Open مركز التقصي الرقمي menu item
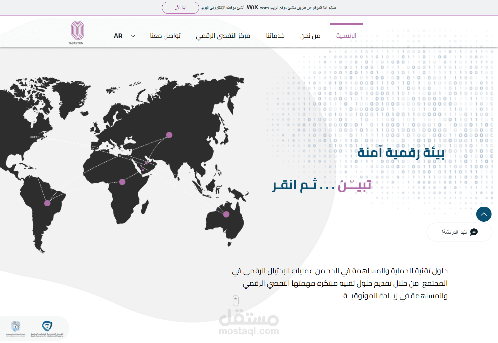 223,36
